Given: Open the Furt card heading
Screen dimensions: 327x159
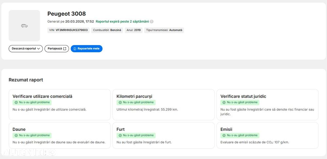Looking at the screenshot, I should 121,129.
